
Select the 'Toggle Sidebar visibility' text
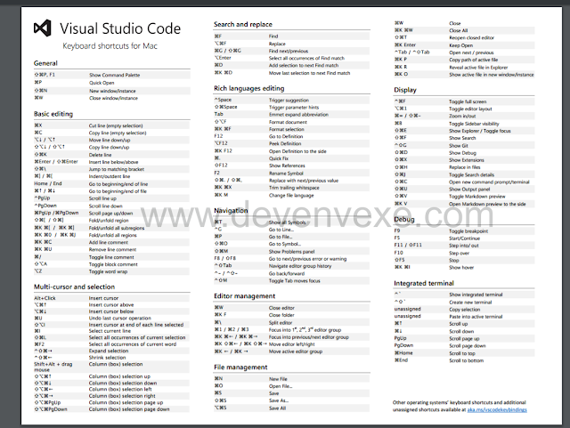474,124
